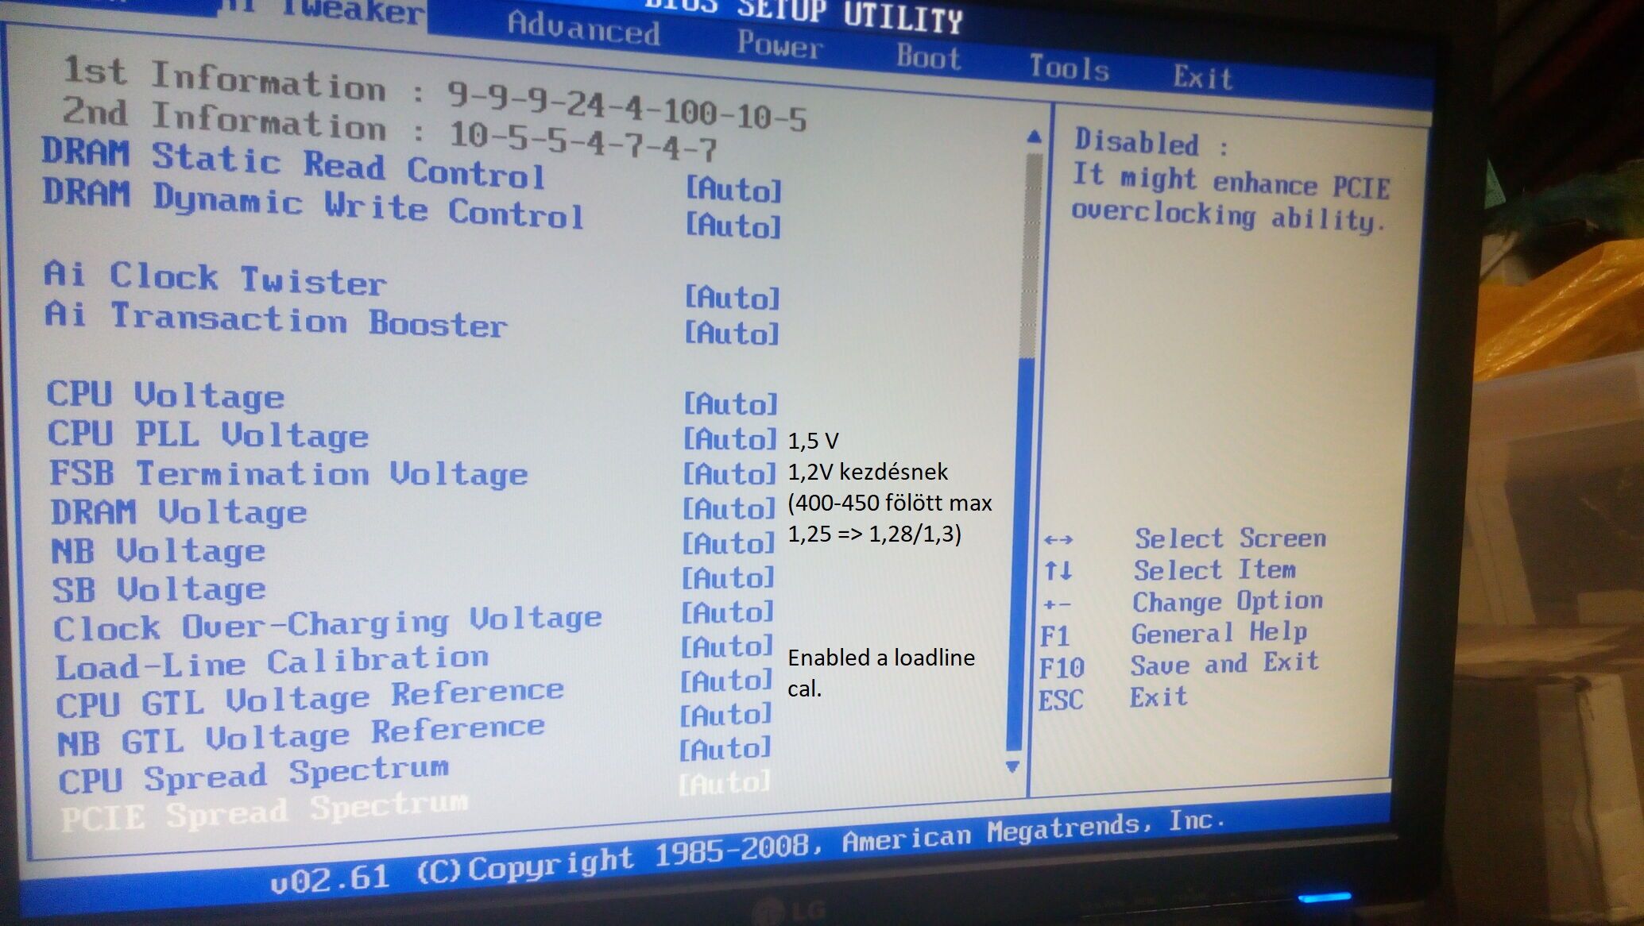The image size is (1644, 926).
Task: Open Ai Clock Twister Auto option
Action: click(x=732, y=298)
